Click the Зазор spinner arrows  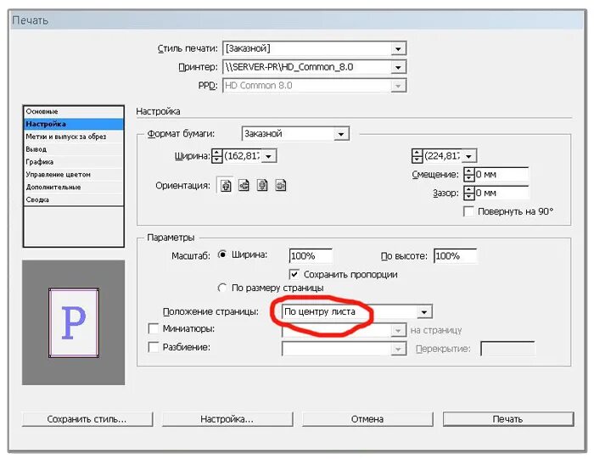click(x=469, y=193)
